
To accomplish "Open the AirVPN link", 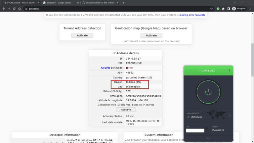I will (x=107, y=68).
